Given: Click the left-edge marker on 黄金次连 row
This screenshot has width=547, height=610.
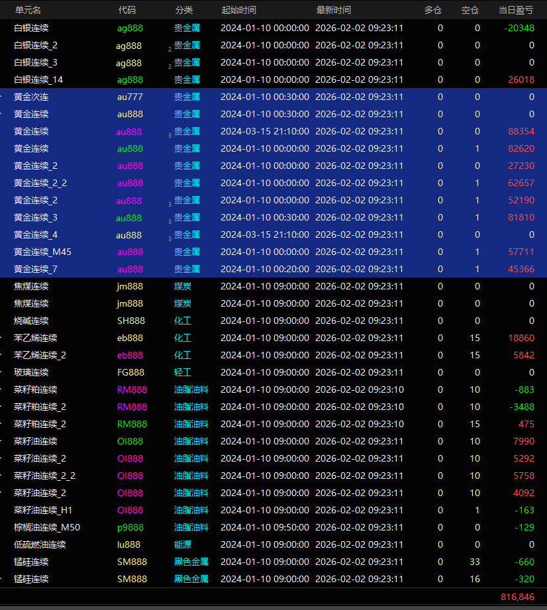Looking at the screenshot, I should pos(2,97).
